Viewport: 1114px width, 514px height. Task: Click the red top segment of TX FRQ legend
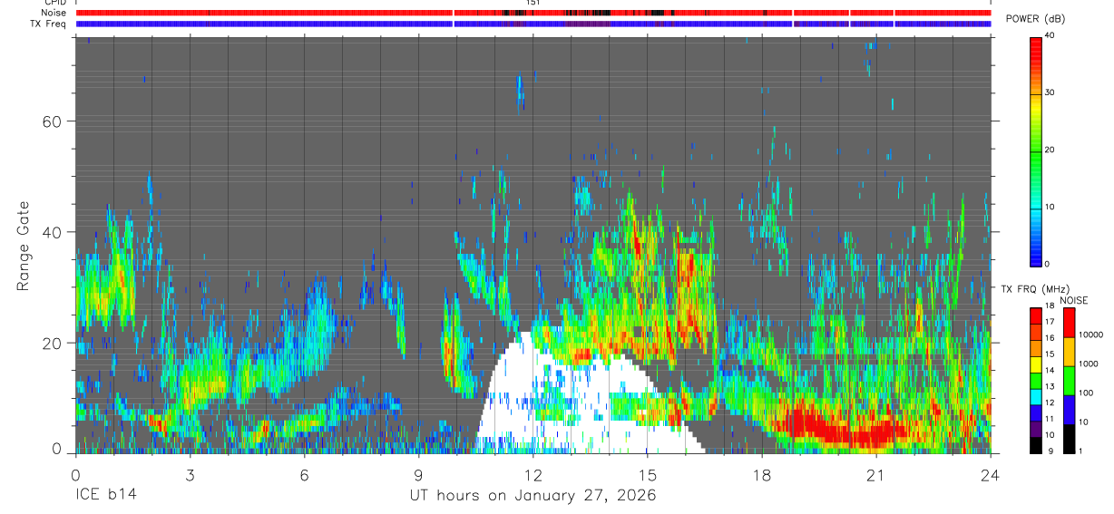1036,315
